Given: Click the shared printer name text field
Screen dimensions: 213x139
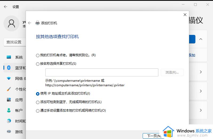Looking at the screenshot, I should (102, 72).
